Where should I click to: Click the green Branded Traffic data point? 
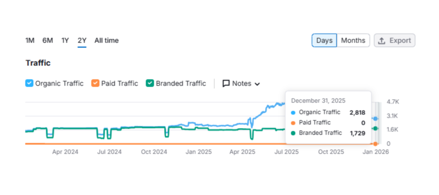[375, 128]
